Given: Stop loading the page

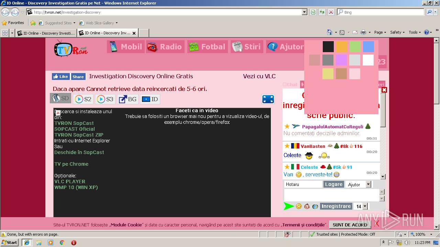Looking at the screenshot, I should [331, 12].
